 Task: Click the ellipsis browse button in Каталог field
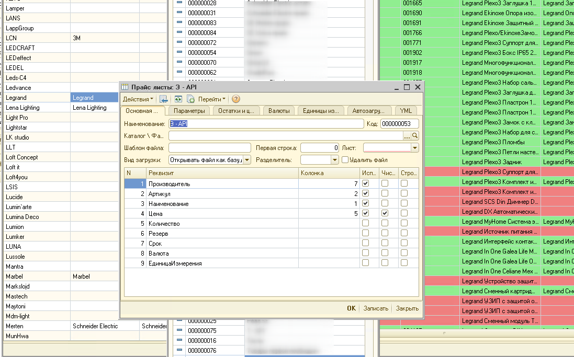click(407, 136)
